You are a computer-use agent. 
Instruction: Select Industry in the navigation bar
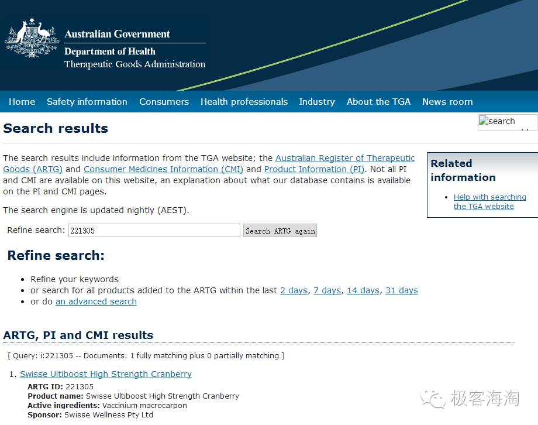[x=317, y=102]
